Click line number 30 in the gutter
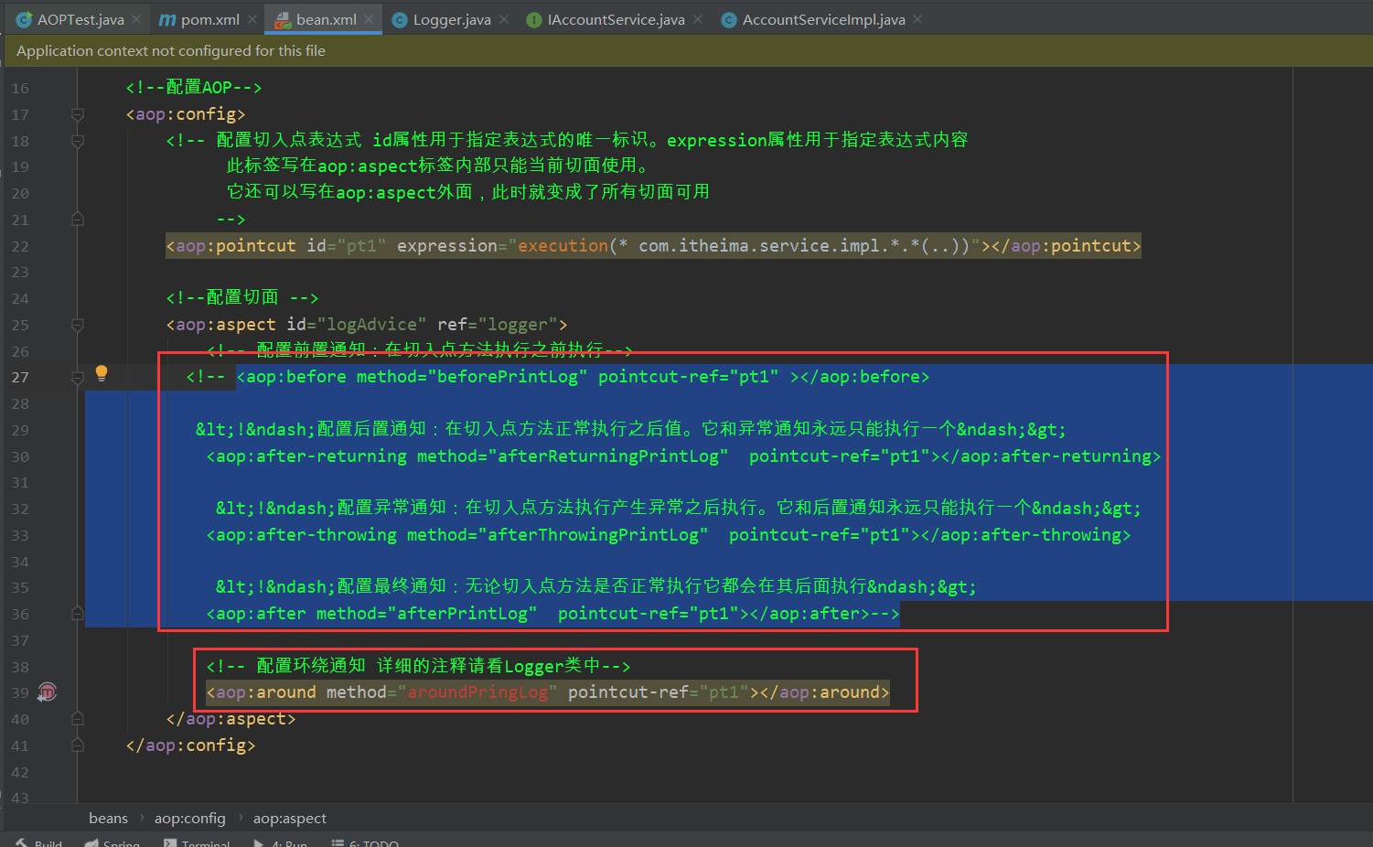1373x847 pixels. [x=20, y=457]
